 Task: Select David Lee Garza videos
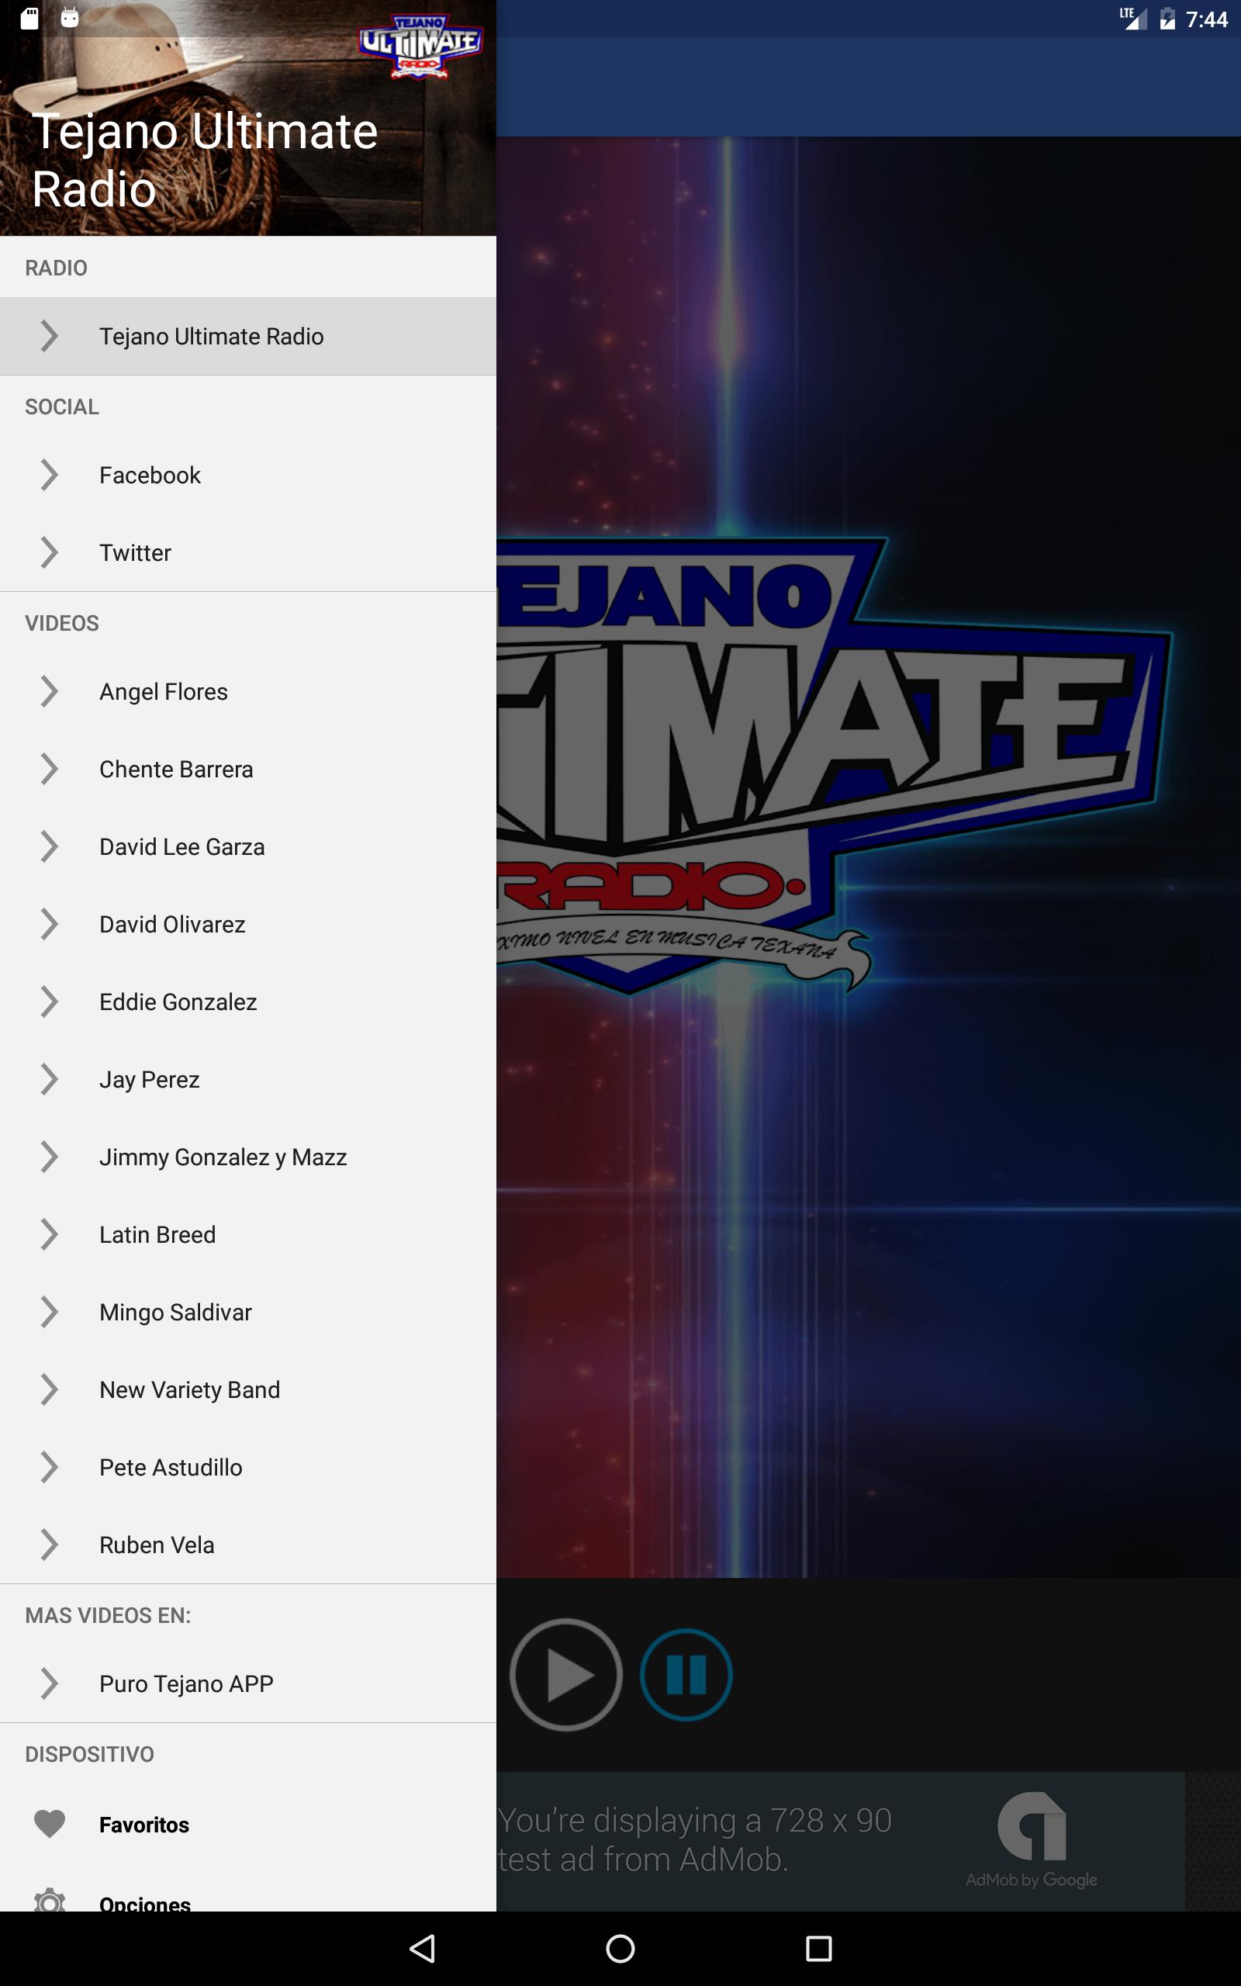pos(248,847)
